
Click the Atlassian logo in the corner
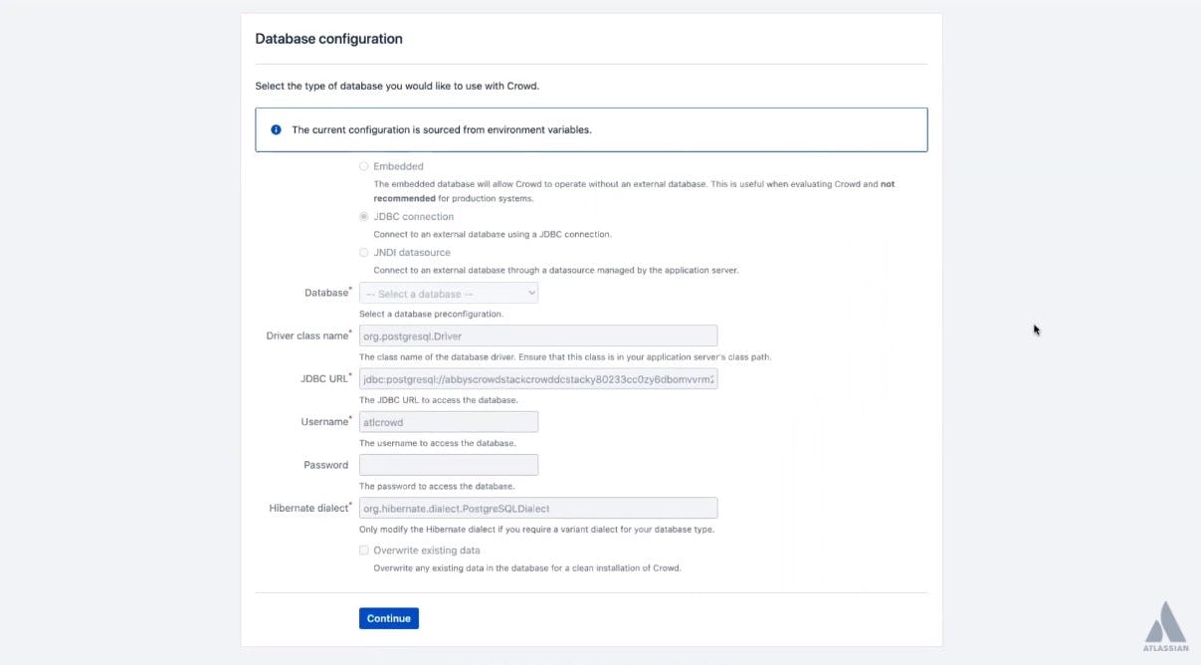tap(1165, 626)
